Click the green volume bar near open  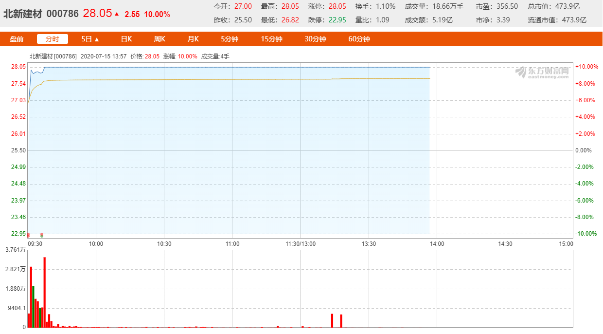tap(33, 307)
